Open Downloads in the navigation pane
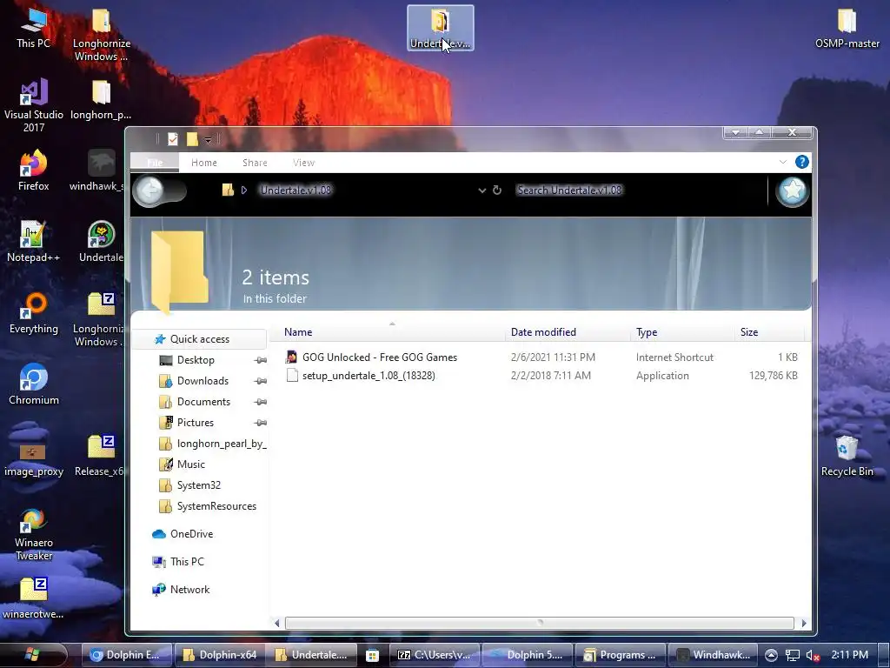The height and width of the screenshot is (668, 890). point(203,381)
